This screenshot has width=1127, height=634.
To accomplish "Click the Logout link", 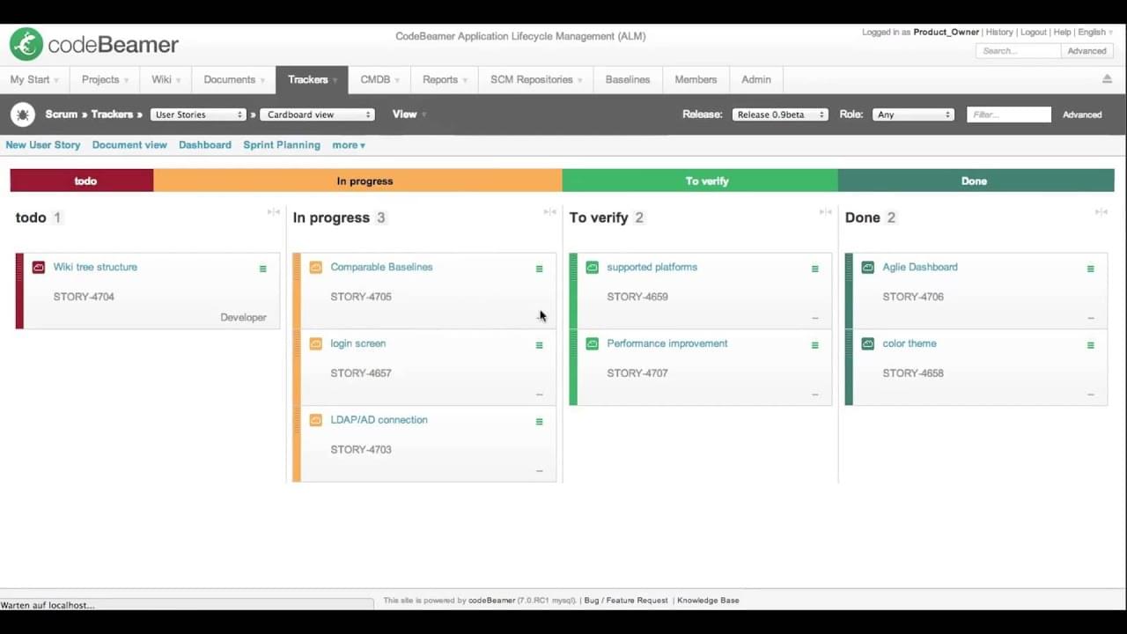I will coord(1034,33).
